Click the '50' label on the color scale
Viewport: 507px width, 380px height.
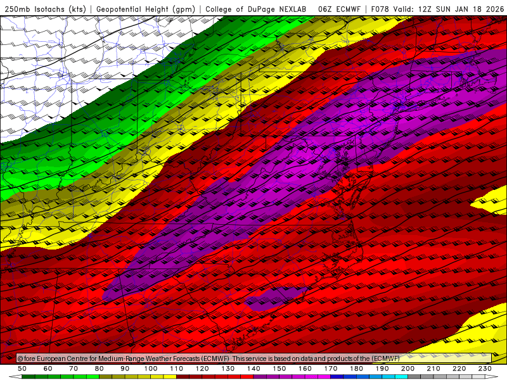click(x=22, y=369)
